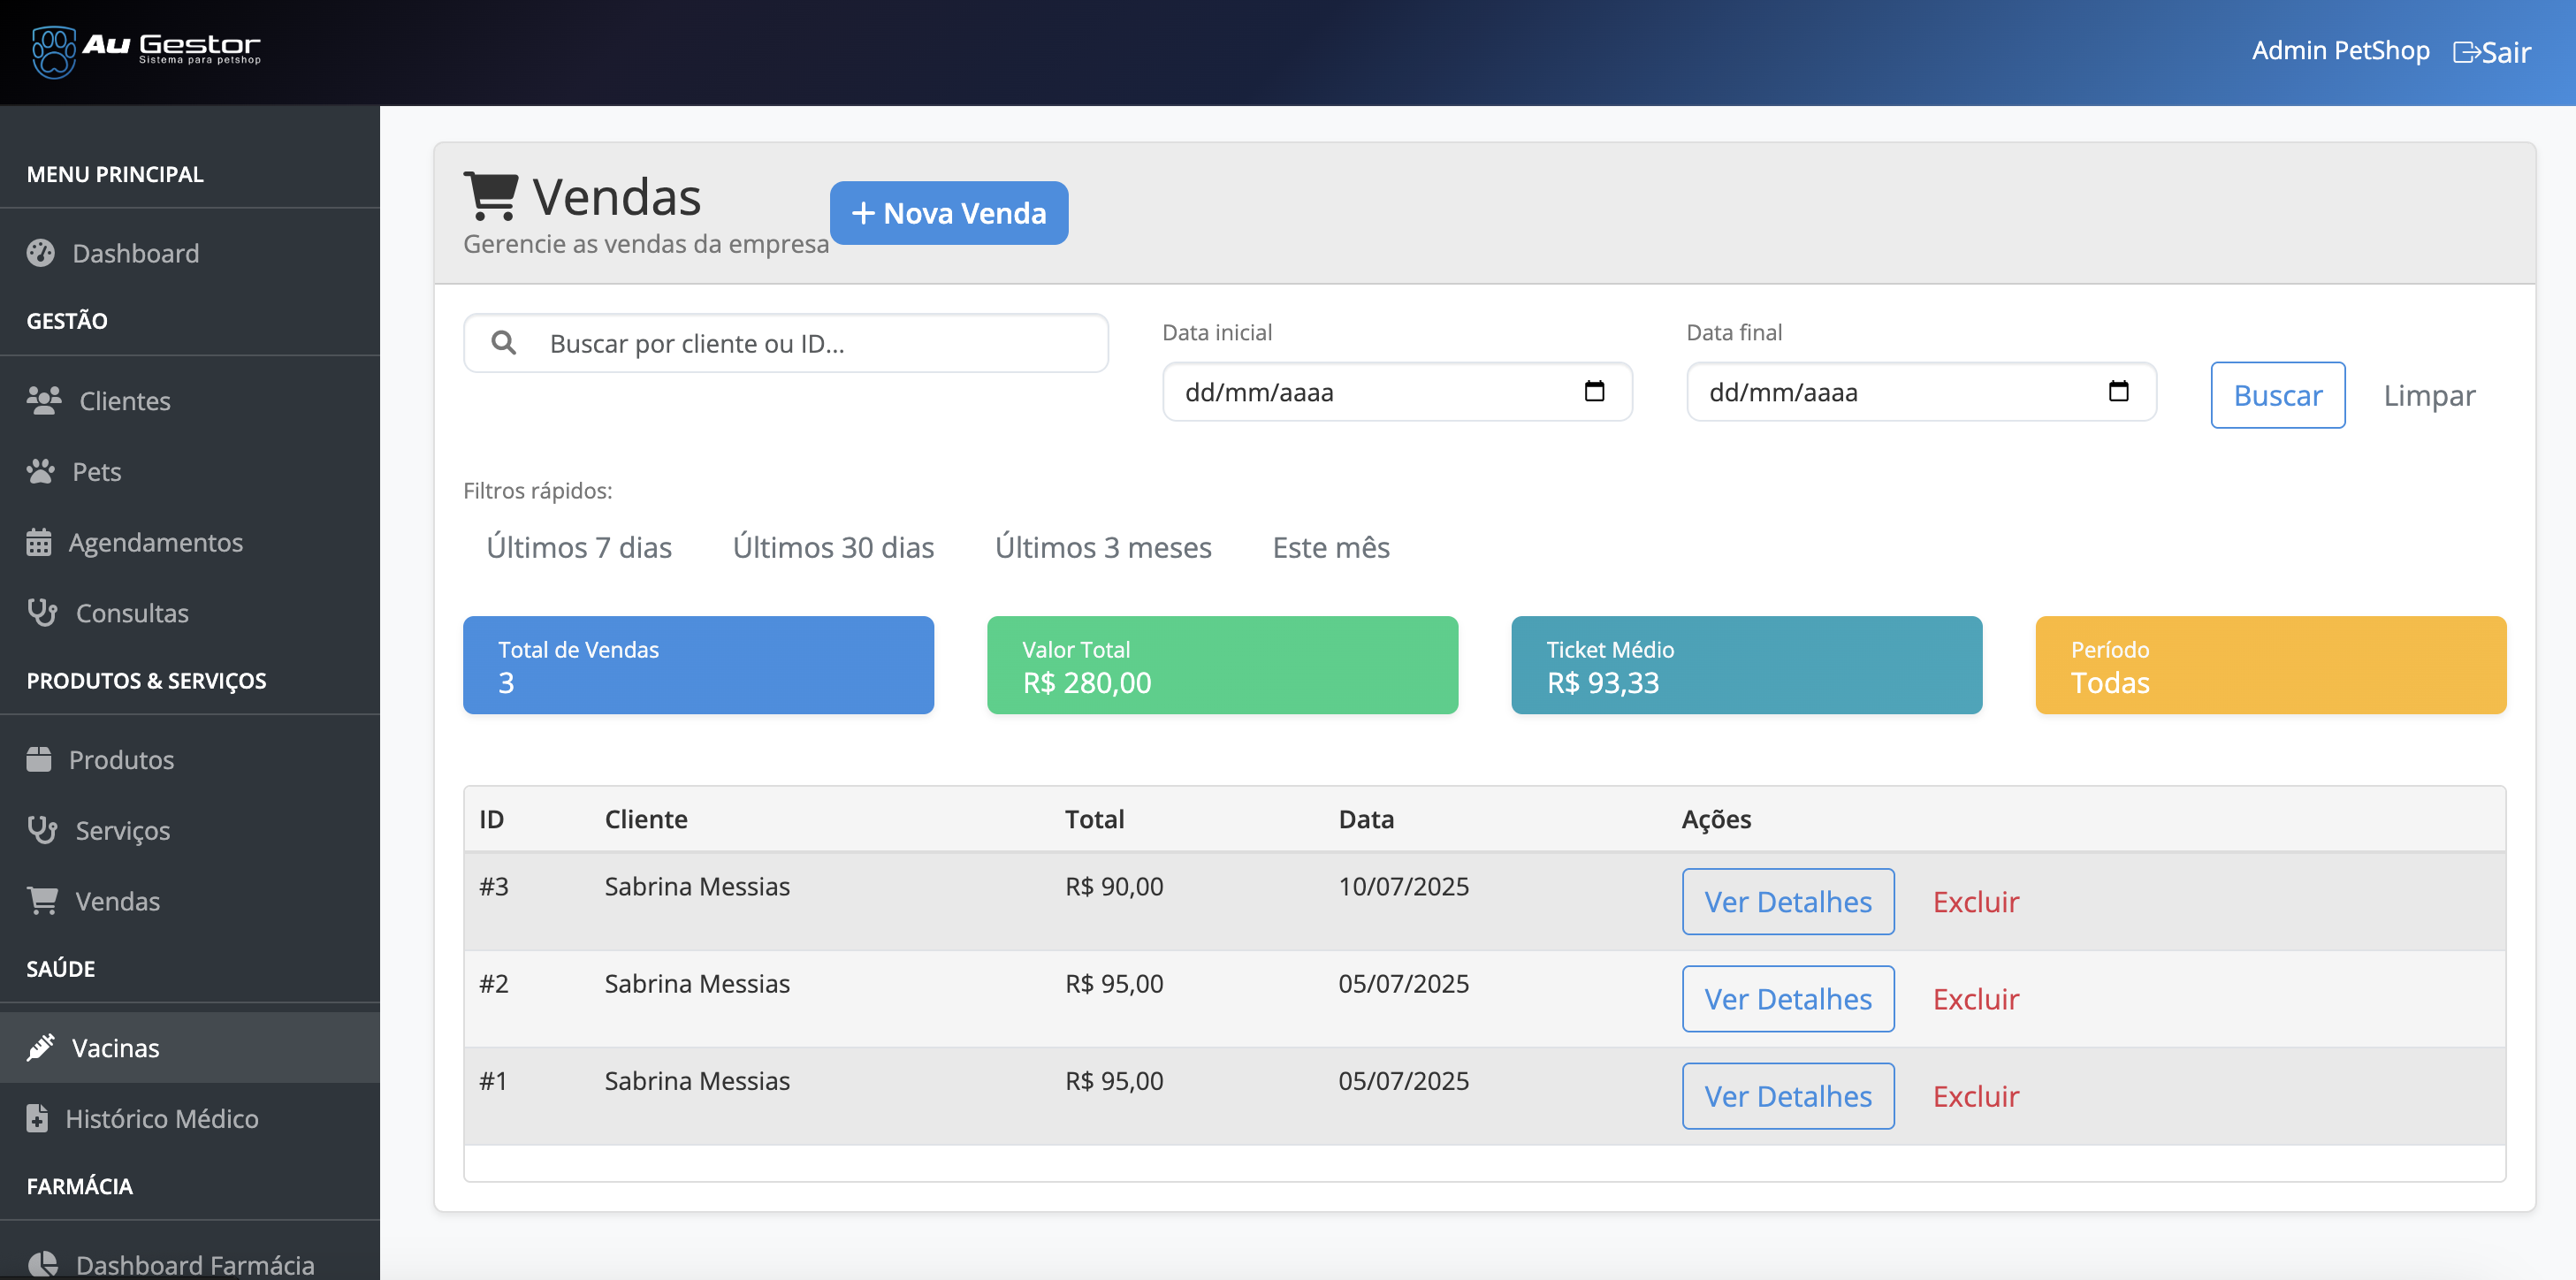This screenshot has width=2576, height=1280.
Task: Click the Consultas stethoscope icon
Action: [42, 612]
